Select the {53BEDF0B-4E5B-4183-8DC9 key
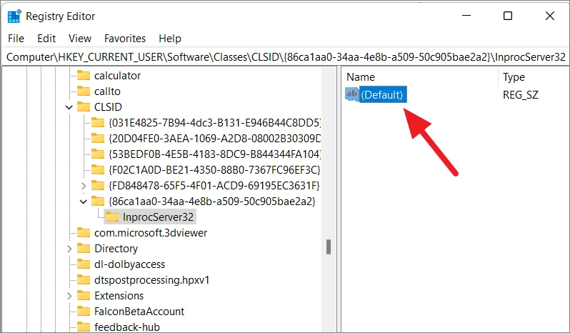The height and width of the screenshot is (333, 570). (215, 154)
